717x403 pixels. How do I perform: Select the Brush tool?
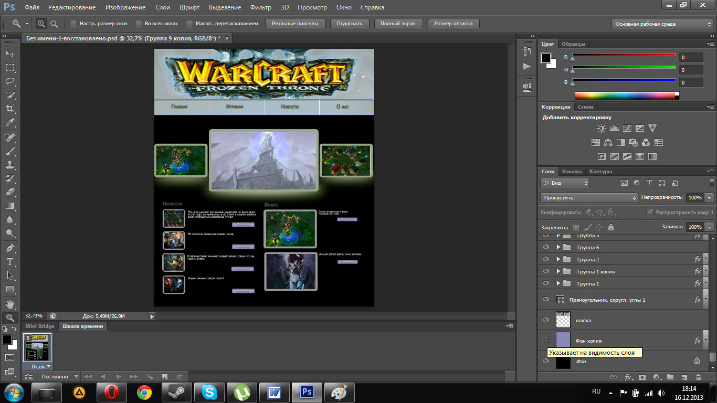10,151
